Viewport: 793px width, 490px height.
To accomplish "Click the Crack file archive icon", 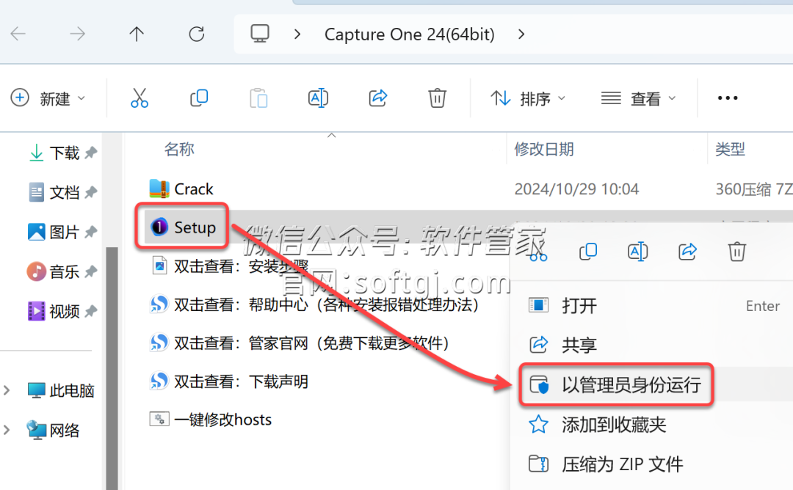I will click(x=159, y=189).
